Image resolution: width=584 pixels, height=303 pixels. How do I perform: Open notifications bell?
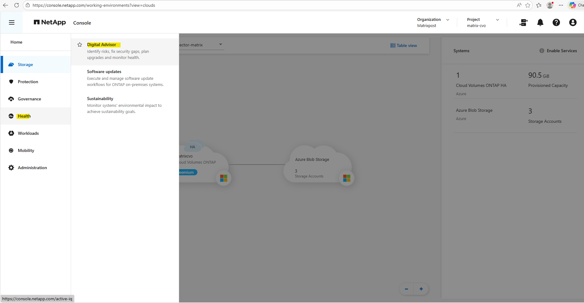coord(540,22)
